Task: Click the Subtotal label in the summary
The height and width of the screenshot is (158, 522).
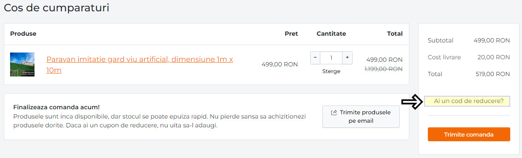Action: pyautogui.click(x=440, y=40)
